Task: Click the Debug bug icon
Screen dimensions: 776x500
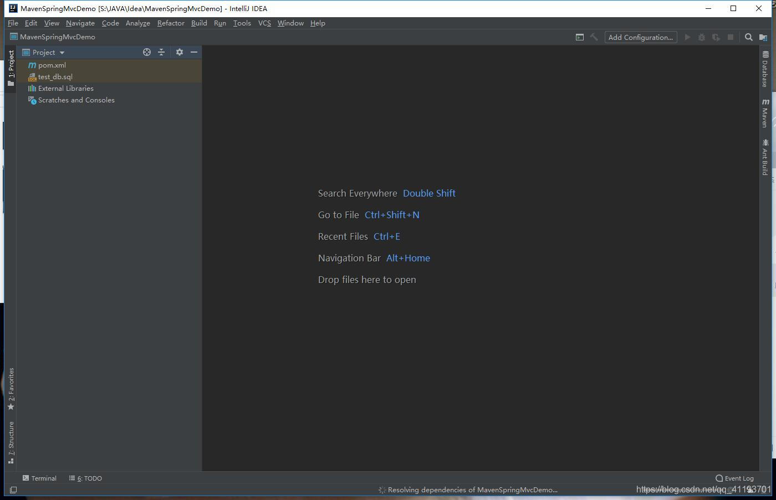Action: tap(702, 37)
